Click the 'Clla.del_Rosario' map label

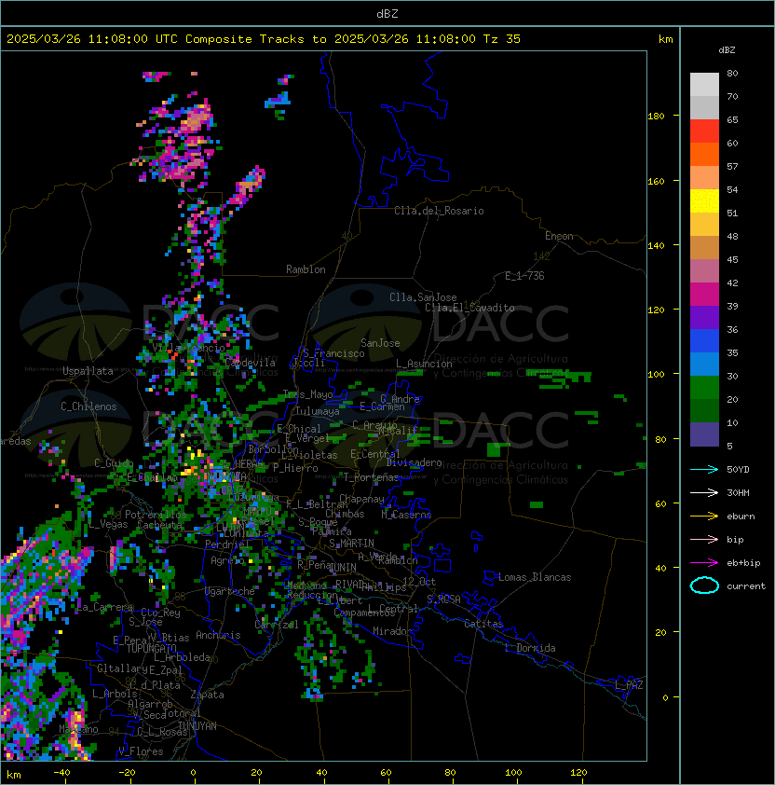coord(439,211)
